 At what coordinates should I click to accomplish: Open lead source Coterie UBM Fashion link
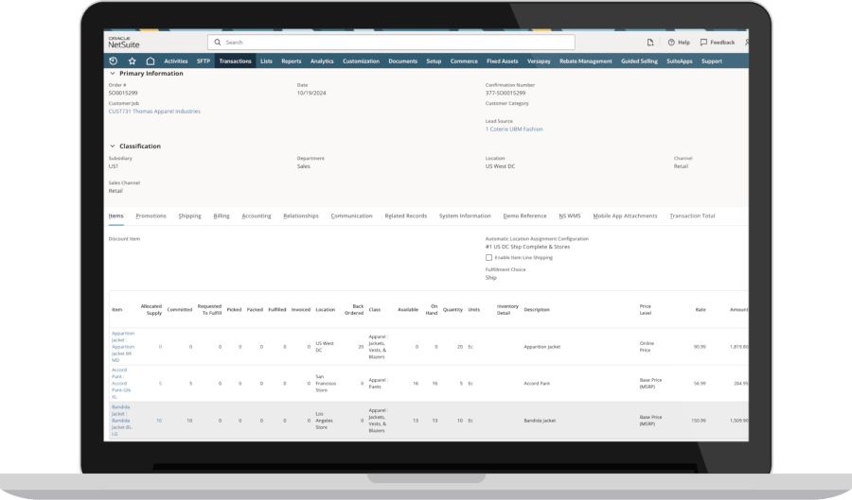point(514,129)
